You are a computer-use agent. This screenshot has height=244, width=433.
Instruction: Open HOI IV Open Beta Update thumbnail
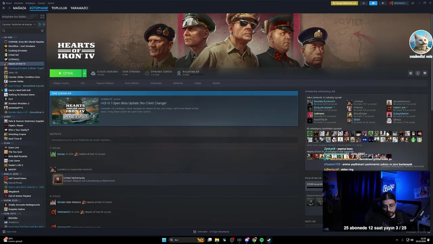(75, 111)
